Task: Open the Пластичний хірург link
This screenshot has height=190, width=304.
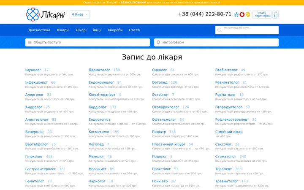Action: pyautogui.click(x=168, y=144)
